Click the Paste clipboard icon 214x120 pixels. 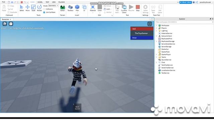(4, 8)
